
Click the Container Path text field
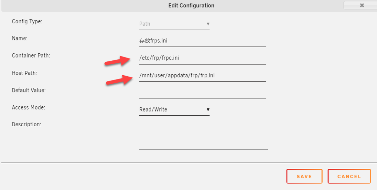click(202, 58)
